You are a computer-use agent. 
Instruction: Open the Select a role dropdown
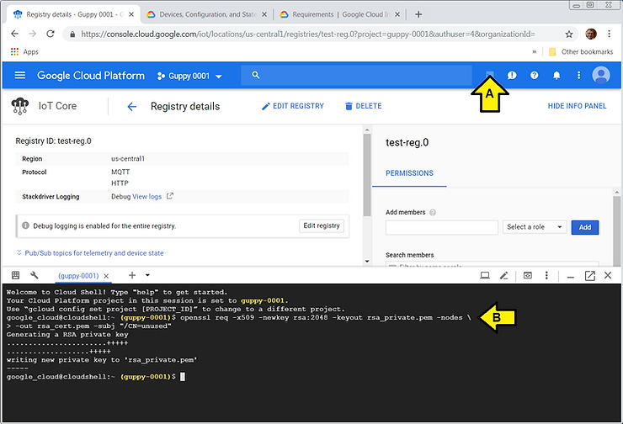535,227
